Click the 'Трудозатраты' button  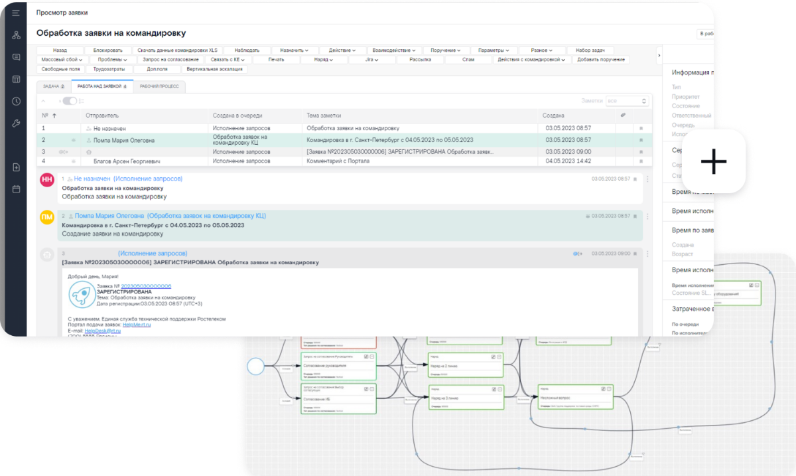tap(109, 69)
